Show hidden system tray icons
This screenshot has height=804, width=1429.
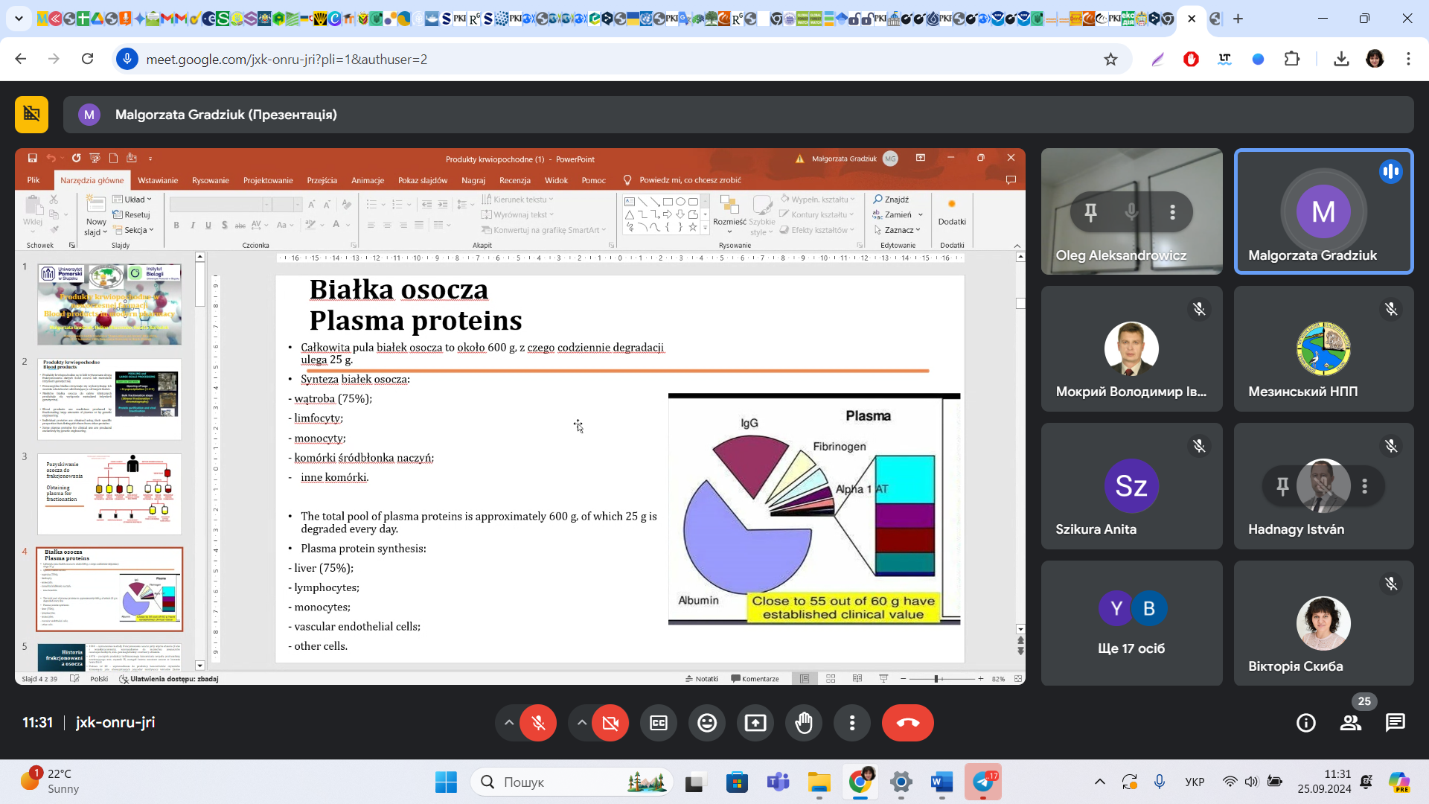point(1099,782)
